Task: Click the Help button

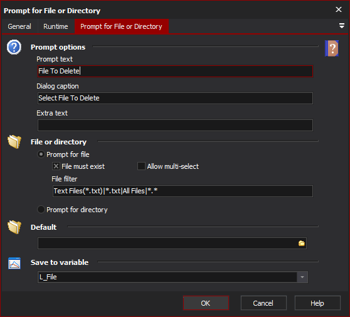Action: click(317, 303)
